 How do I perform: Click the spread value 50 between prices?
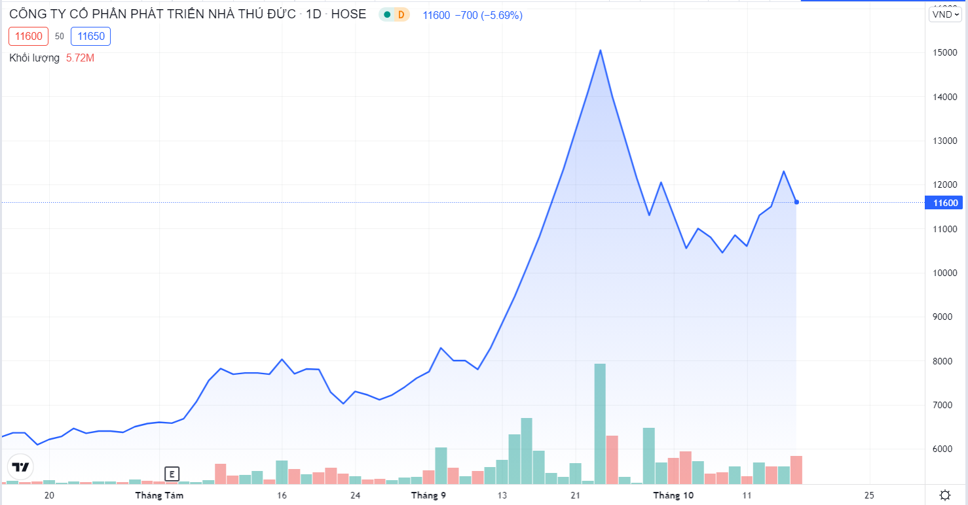[x=60, y=37]
